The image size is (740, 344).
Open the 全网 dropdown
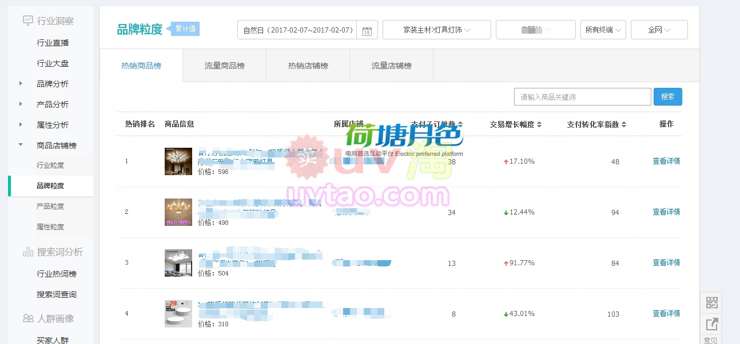pos(659,30)
